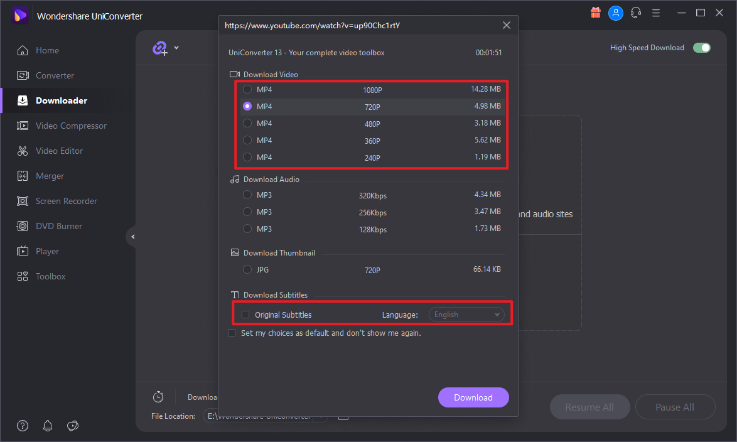Click the gift box icon in title bar
The image size is (737, 442).
[x=596, y=13]
